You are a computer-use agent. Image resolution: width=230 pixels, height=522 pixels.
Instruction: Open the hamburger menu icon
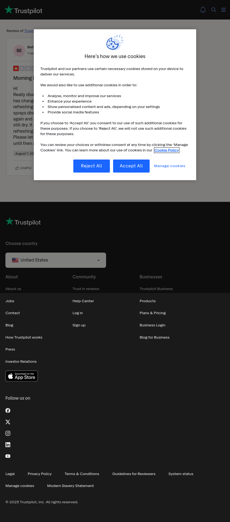click(224, 10)
